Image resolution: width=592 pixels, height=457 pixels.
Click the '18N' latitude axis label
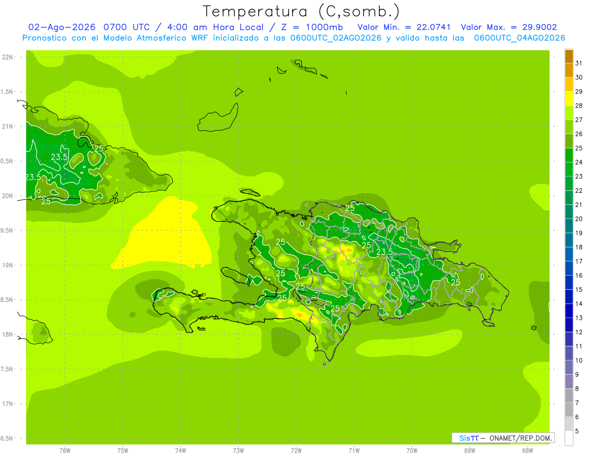7,334
